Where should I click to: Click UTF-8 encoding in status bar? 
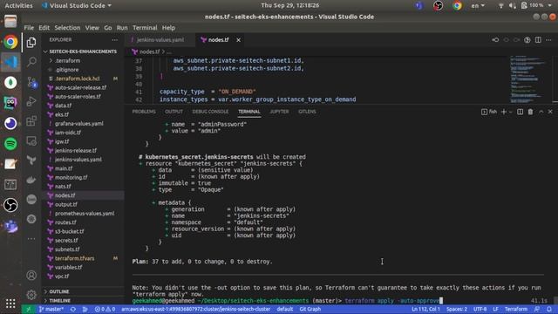(480, 309)
